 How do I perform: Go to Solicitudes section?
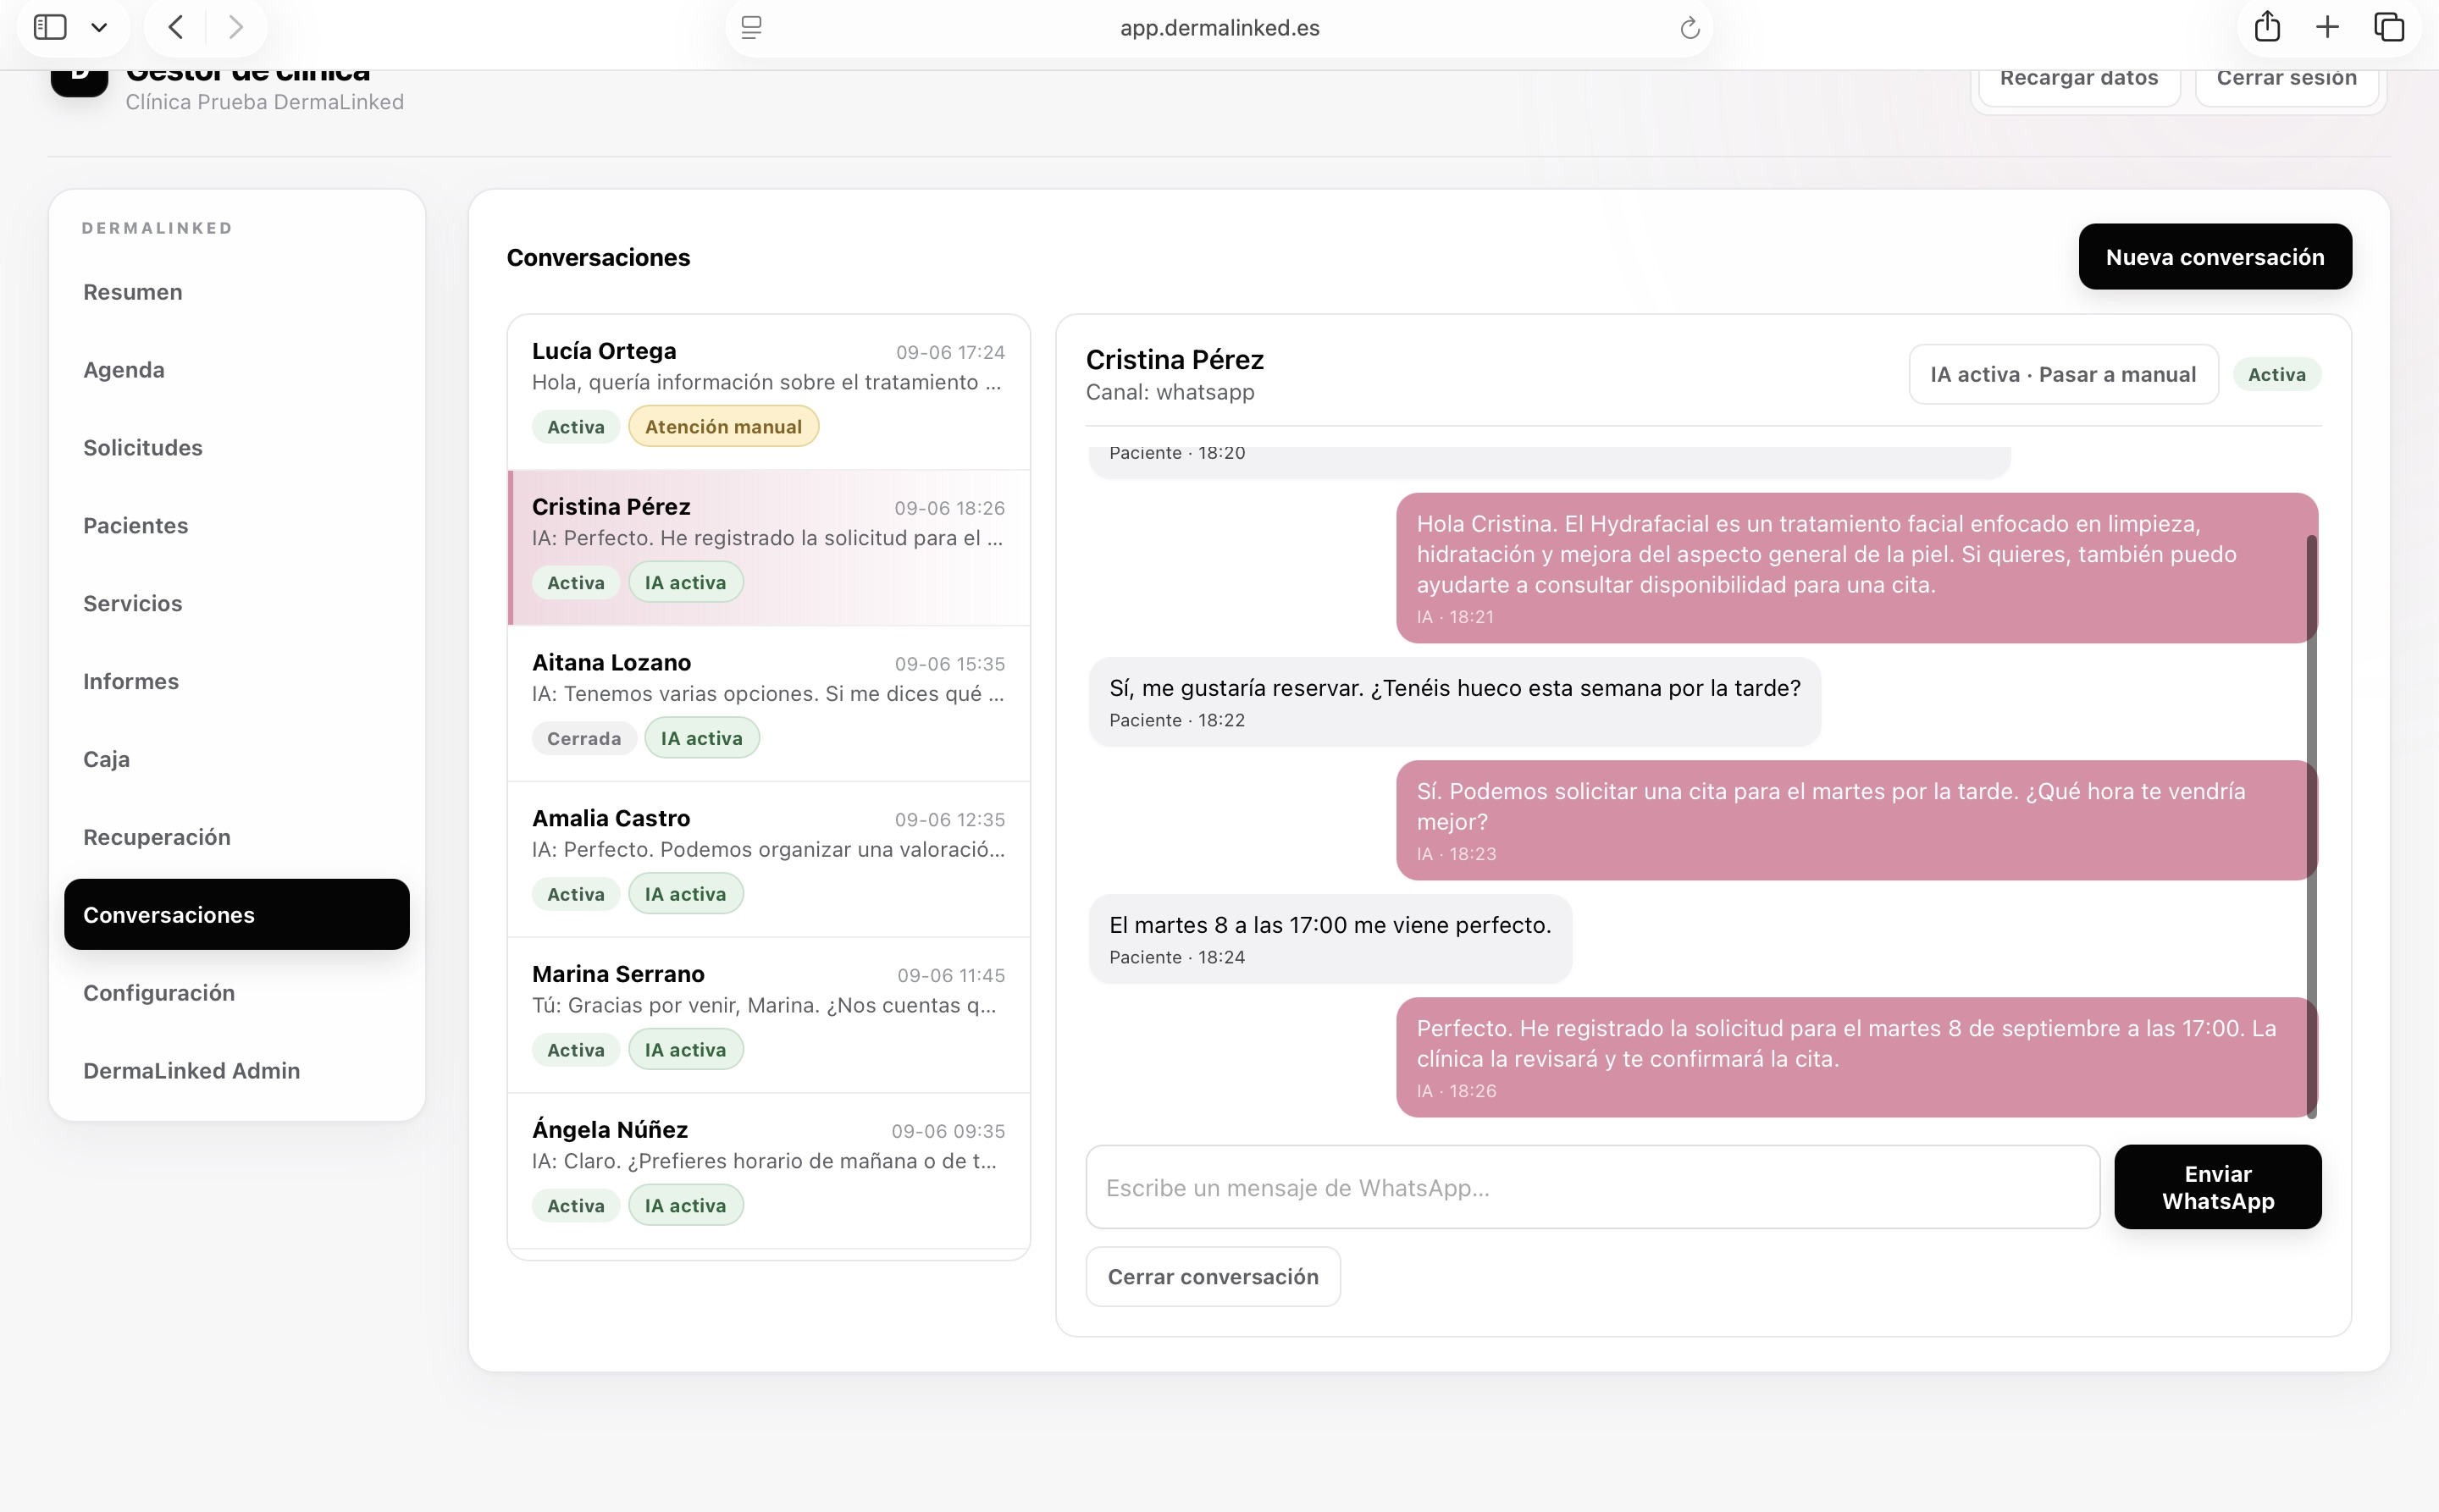237,448
